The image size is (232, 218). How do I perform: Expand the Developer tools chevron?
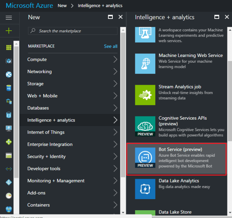pyautogui.click(x=115, y=168)
